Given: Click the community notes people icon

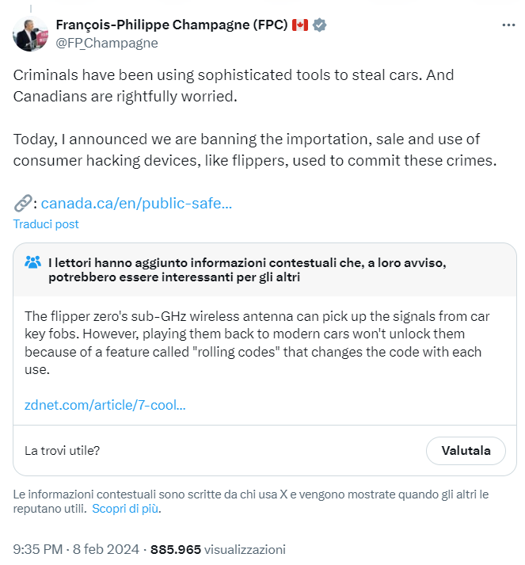Looking at the screenshot, I should pos(33,262).
